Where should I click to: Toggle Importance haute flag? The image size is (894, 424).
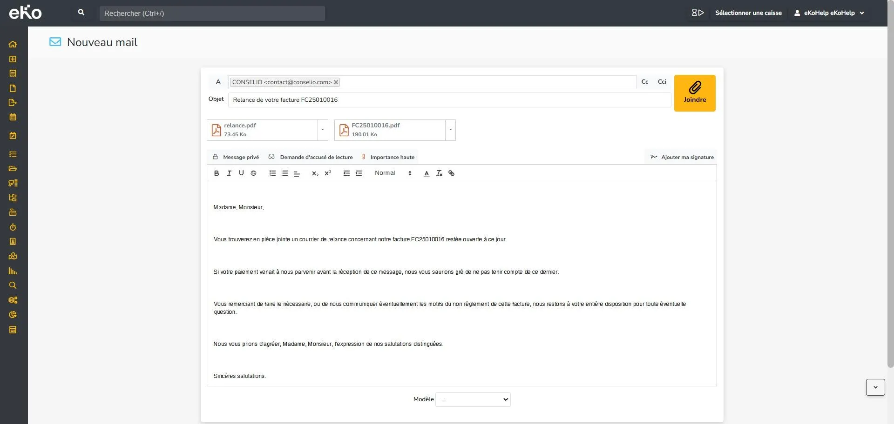point(388,157)
